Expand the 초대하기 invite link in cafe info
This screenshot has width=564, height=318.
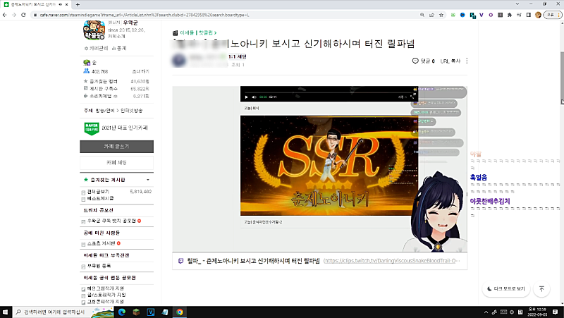pos(142,71)
